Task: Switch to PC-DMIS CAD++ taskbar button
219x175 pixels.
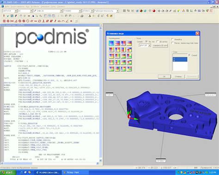Action: tap(48, 173)
